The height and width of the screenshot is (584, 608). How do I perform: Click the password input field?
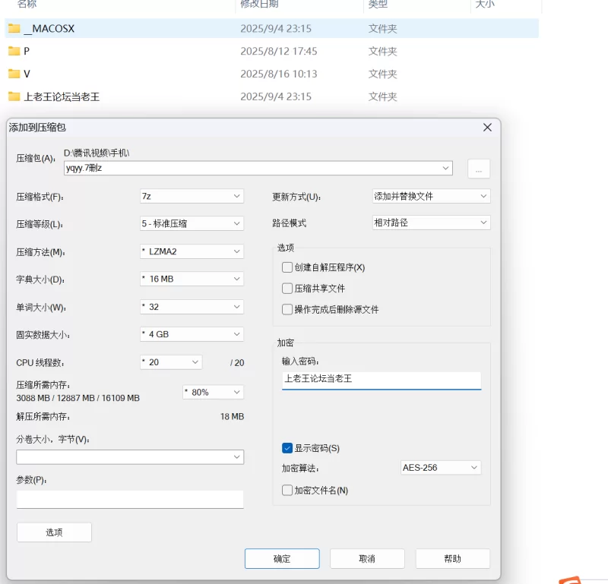382,380
